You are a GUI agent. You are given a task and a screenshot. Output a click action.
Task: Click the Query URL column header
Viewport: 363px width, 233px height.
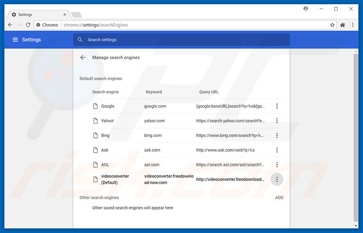coord(209,92)
